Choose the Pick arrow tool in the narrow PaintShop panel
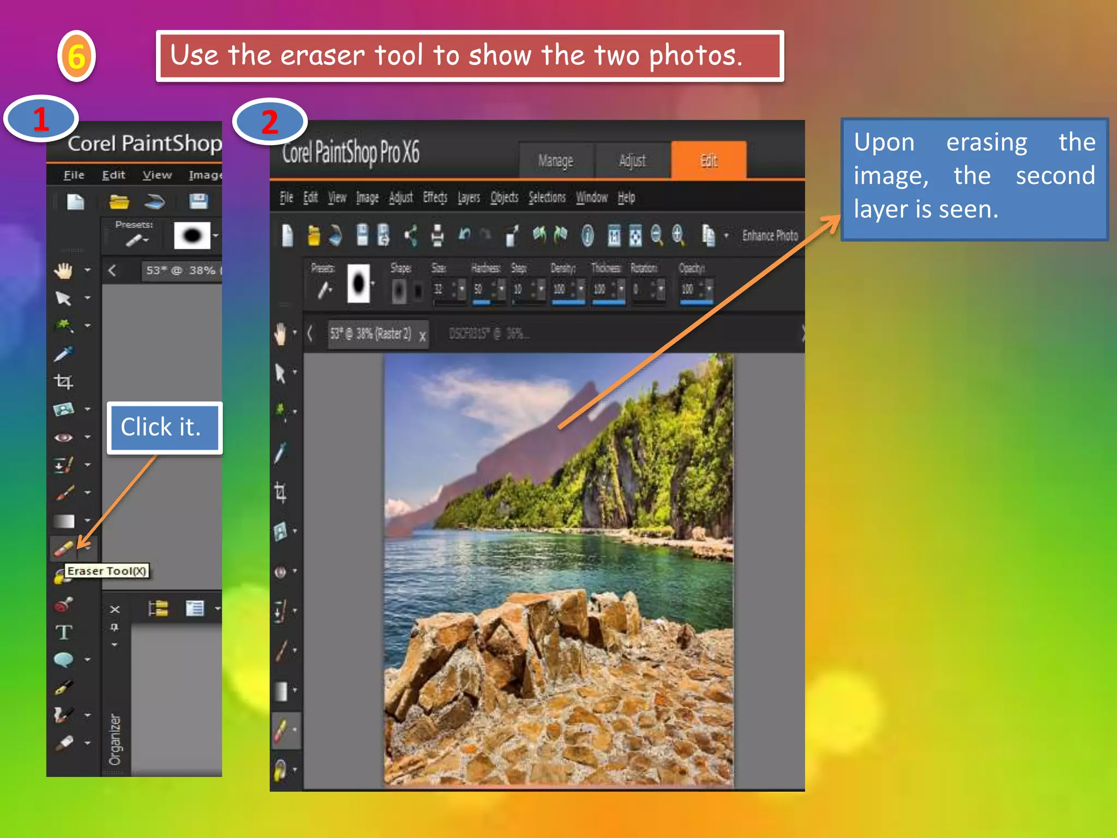The width and height of the screenshot is (1117, 838). [x=63, y=298]
